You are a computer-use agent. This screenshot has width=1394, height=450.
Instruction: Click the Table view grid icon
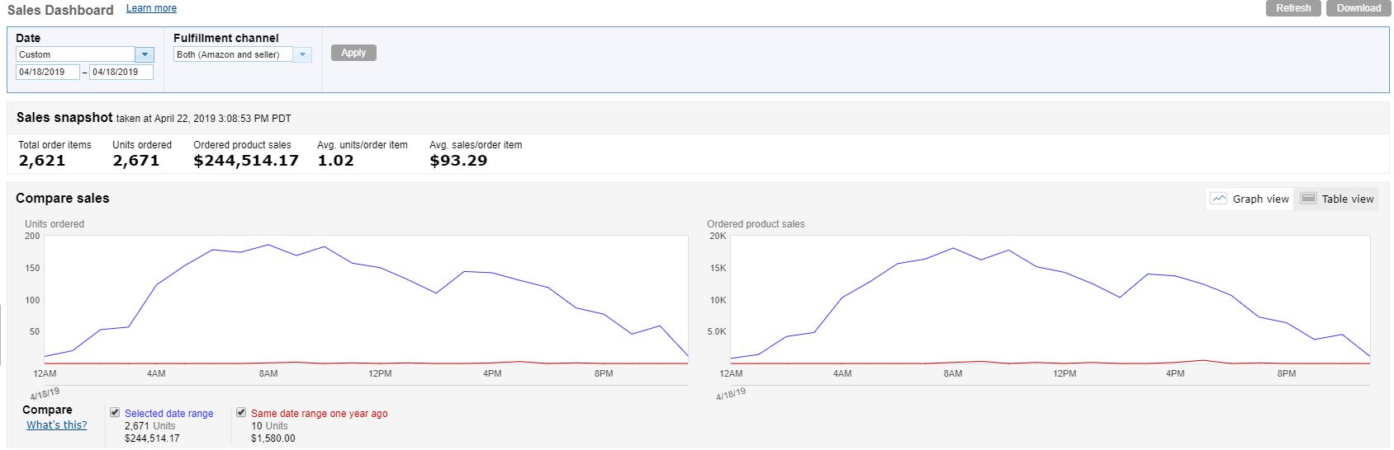pos(1308,199)
